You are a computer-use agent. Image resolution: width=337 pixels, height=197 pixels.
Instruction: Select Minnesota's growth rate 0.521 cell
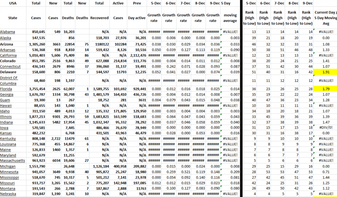click(183, 172)
